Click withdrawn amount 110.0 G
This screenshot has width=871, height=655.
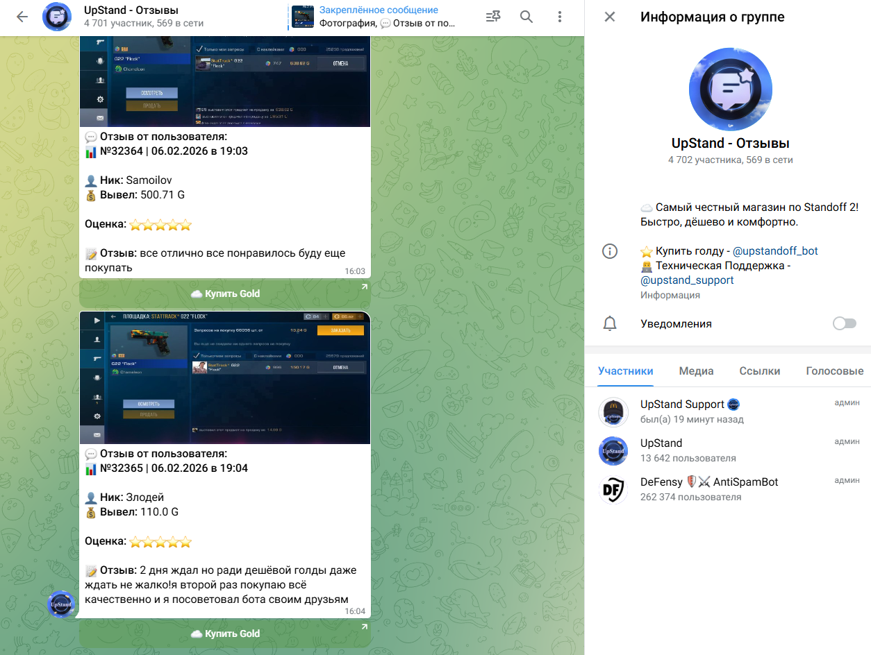click(160, 512)
